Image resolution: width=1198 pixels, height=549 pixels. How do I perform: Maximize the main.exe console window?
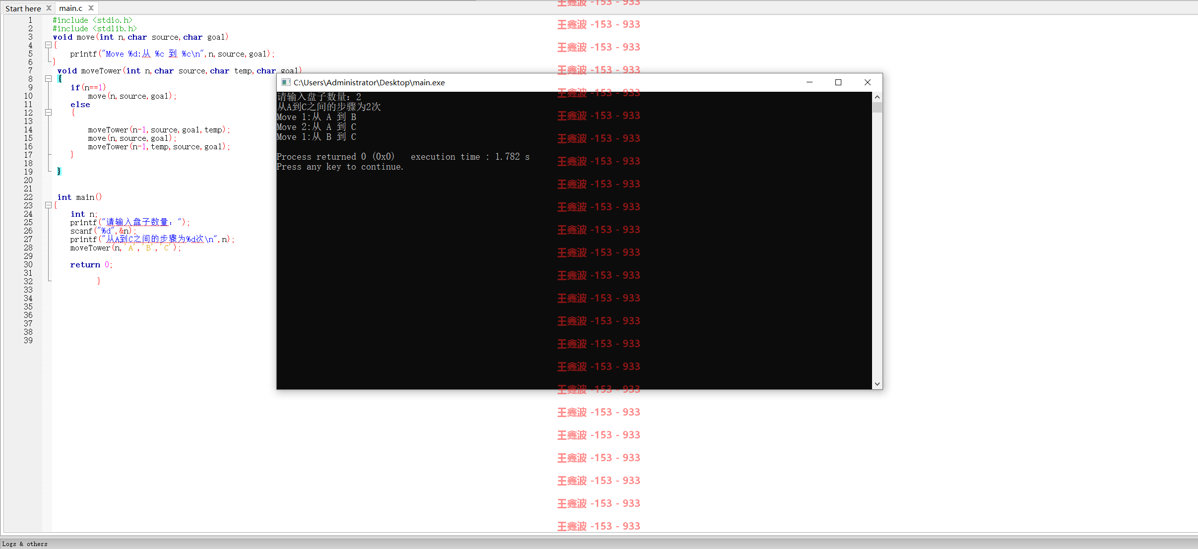pyautogui.click(x=838, y=82)
